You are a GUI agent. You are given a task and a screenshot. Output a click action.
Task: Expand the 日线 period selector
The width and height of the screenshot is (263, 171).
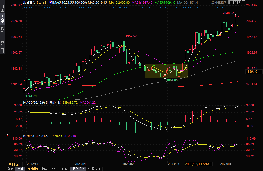(14, 164)
